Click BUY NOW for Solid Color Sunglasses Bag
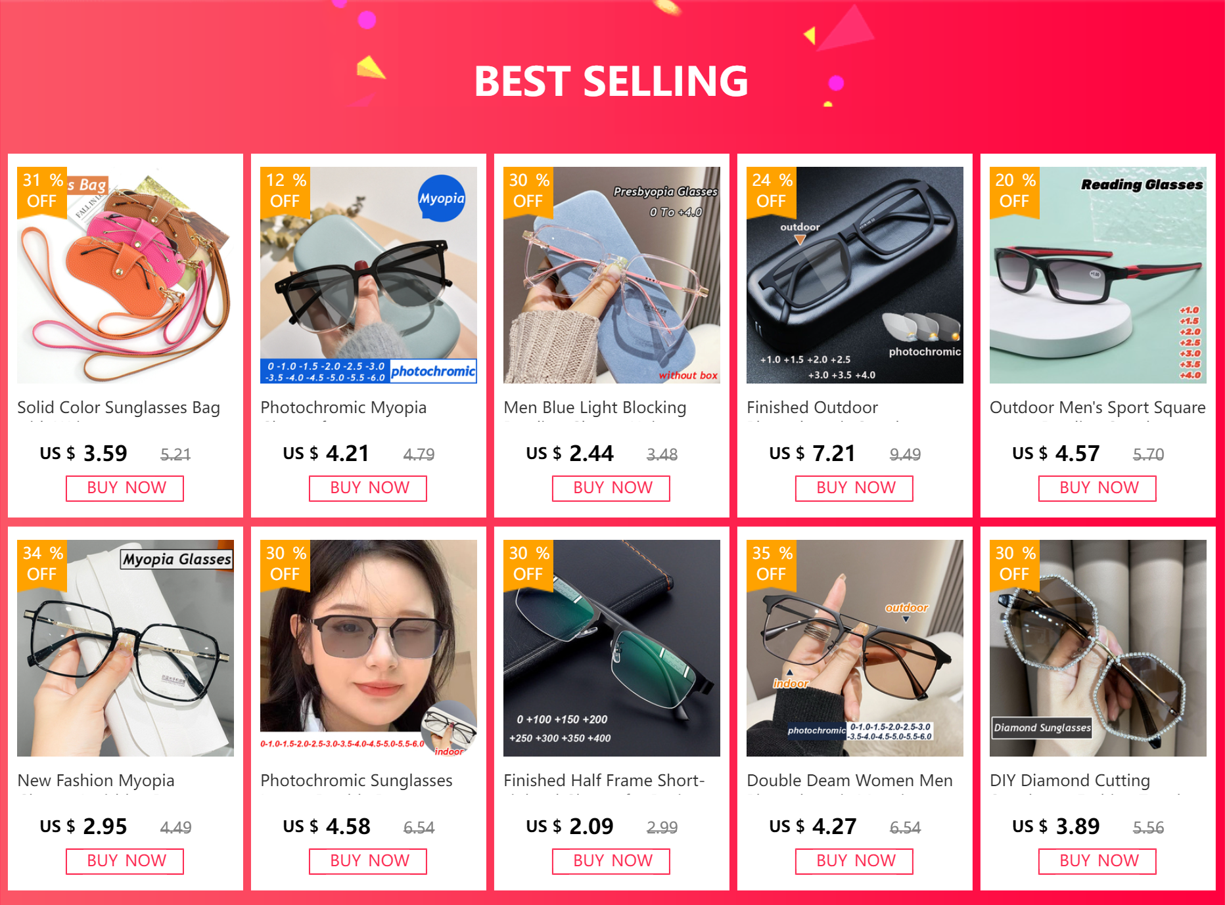The width and height of the screenshot is (1225, 905). [x=125, y=488]
